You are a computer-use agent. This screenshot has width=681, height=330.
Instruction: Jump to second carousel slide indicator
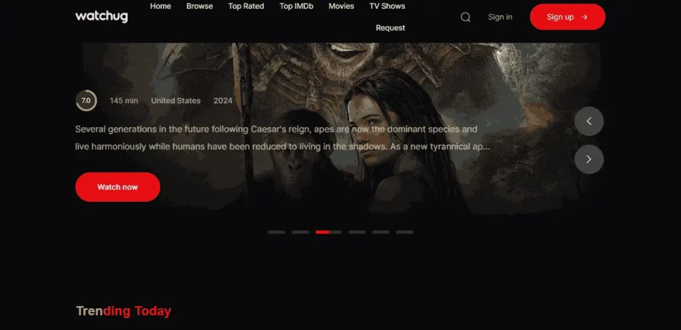pos(300,232)
